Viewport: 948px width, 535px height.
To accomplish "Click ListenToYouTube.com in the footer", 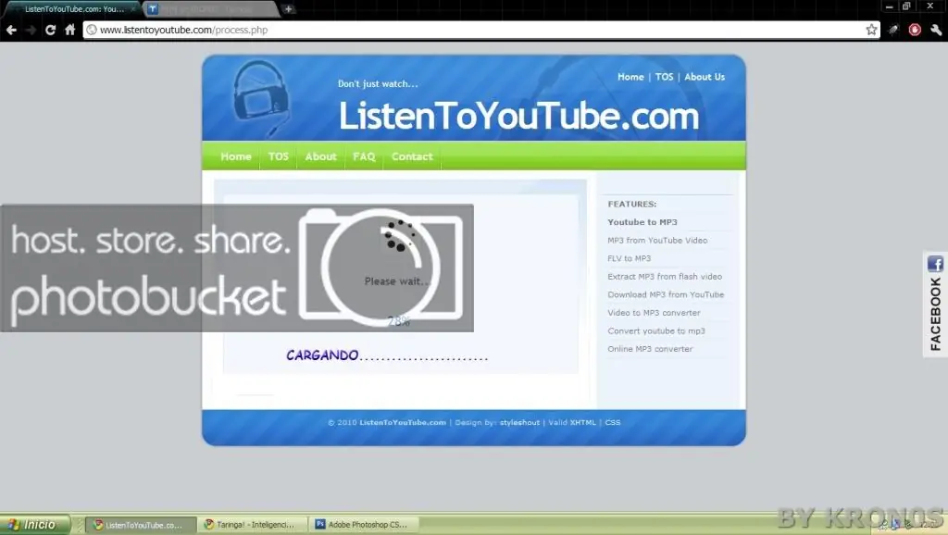I will [x=403, y=423].
